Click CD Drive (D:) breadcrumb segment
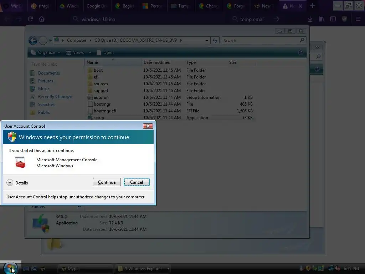365x274 pixels. [x=135, y=40]
